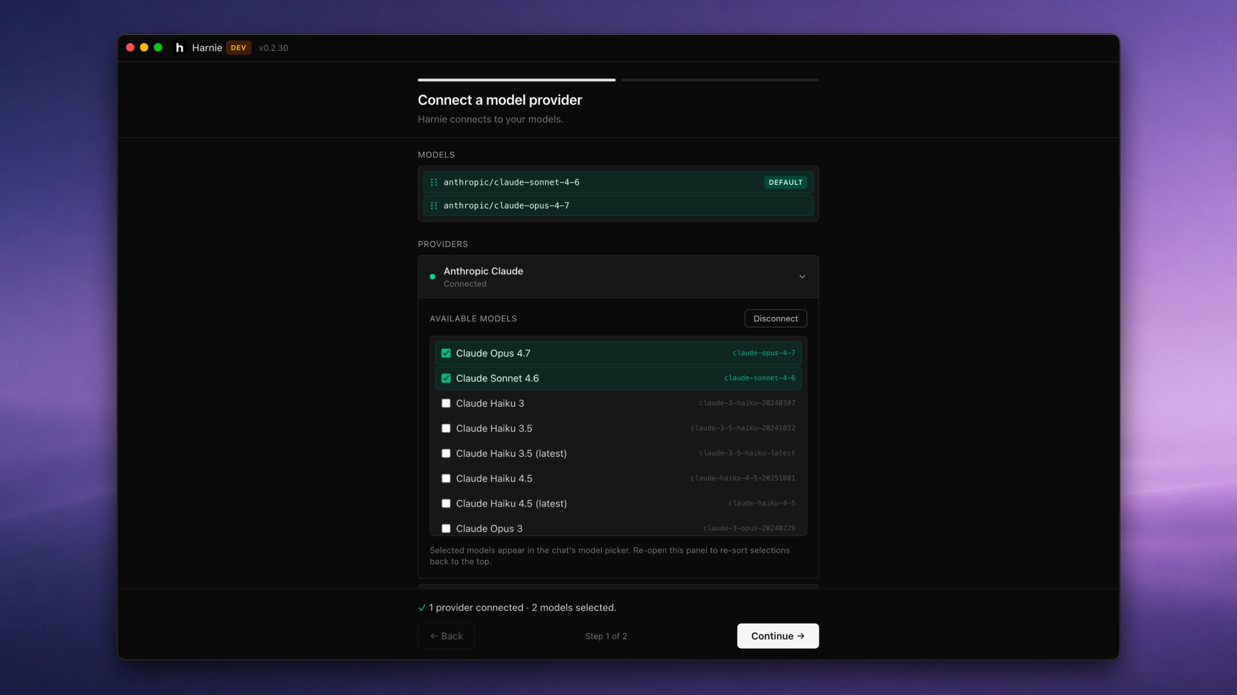This screenshot has height=695, width=1237.
Task: Enable Claude Haiku 4.5 (latest) checkbox
Action: point(446,504)
